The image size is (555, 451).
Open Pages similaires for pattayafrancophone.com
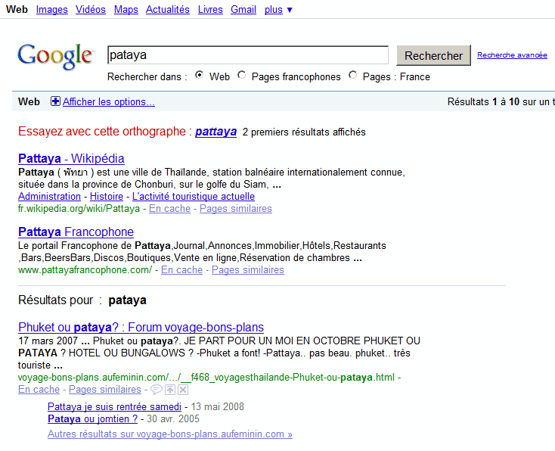tap(248, 269)
